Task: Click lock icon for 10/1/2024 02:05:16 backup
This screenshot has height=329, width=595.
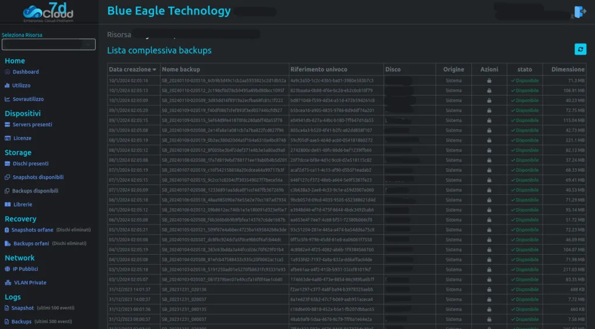Action: 489,80
